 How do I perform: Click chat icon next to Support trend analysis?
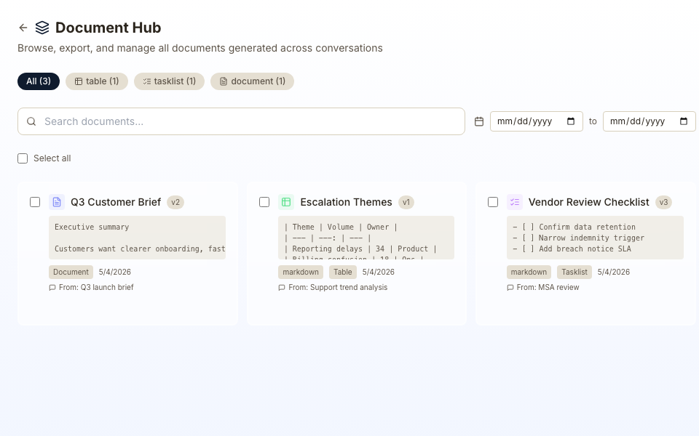point(282,288)
